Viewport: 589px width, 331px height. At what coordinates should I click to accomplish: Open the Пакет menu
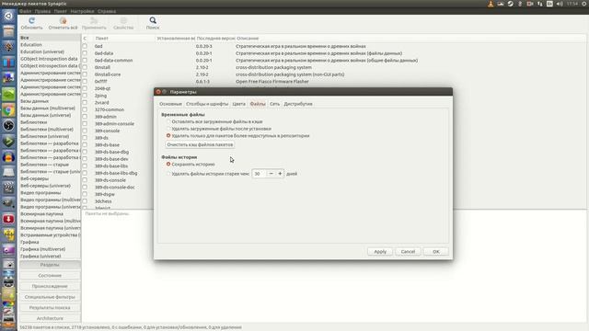click(60, 11)
